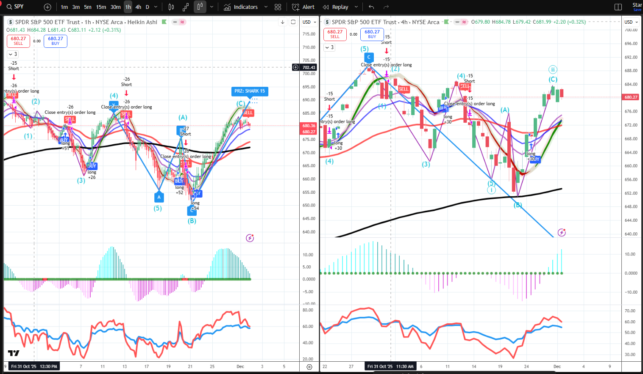Screen dimensions: 643x374
Task: Click the (B) wave label on 1h chart
Action: point(192,221)
